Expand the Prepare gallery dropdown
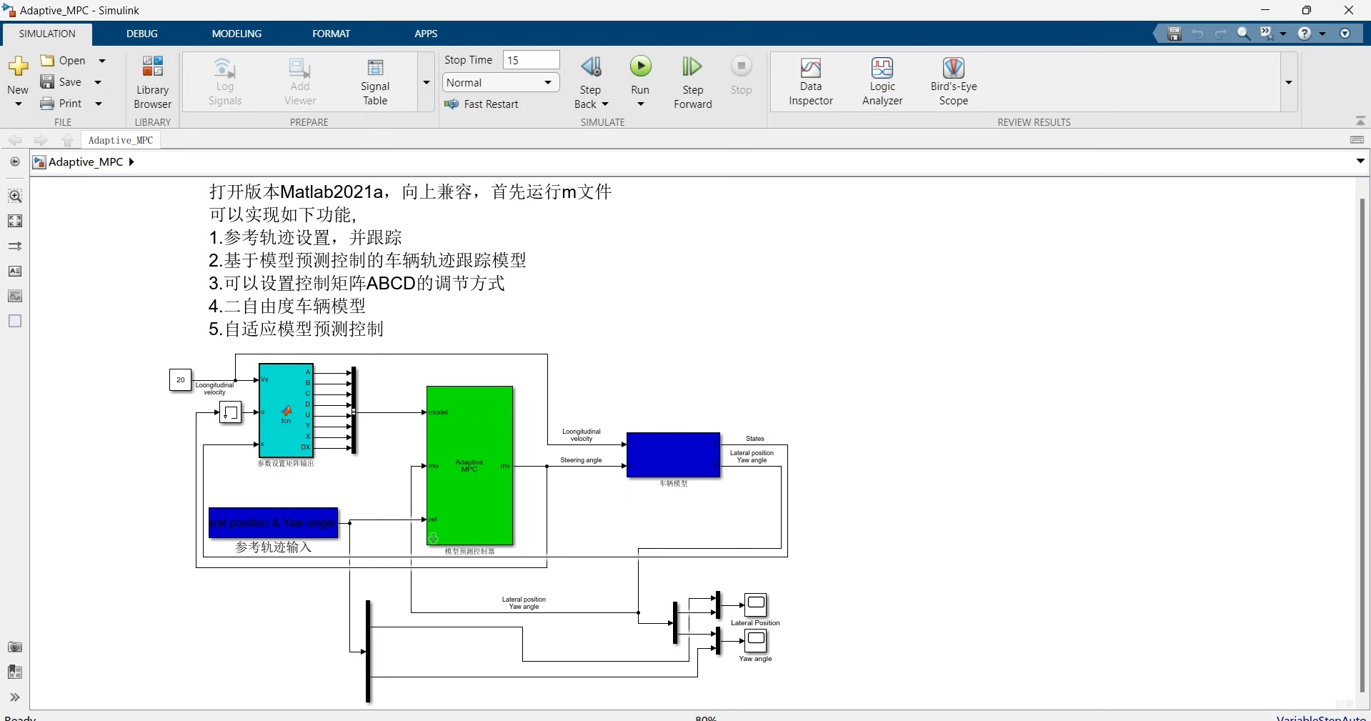1371x721 pixels. (x=427, y=82)
